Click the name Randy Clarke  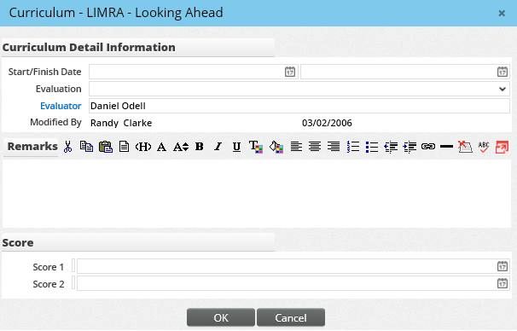121,123
